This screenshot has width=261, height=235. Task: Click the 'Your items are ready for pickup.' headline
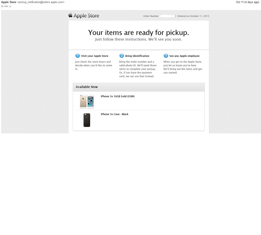click(x=138, y=32)
